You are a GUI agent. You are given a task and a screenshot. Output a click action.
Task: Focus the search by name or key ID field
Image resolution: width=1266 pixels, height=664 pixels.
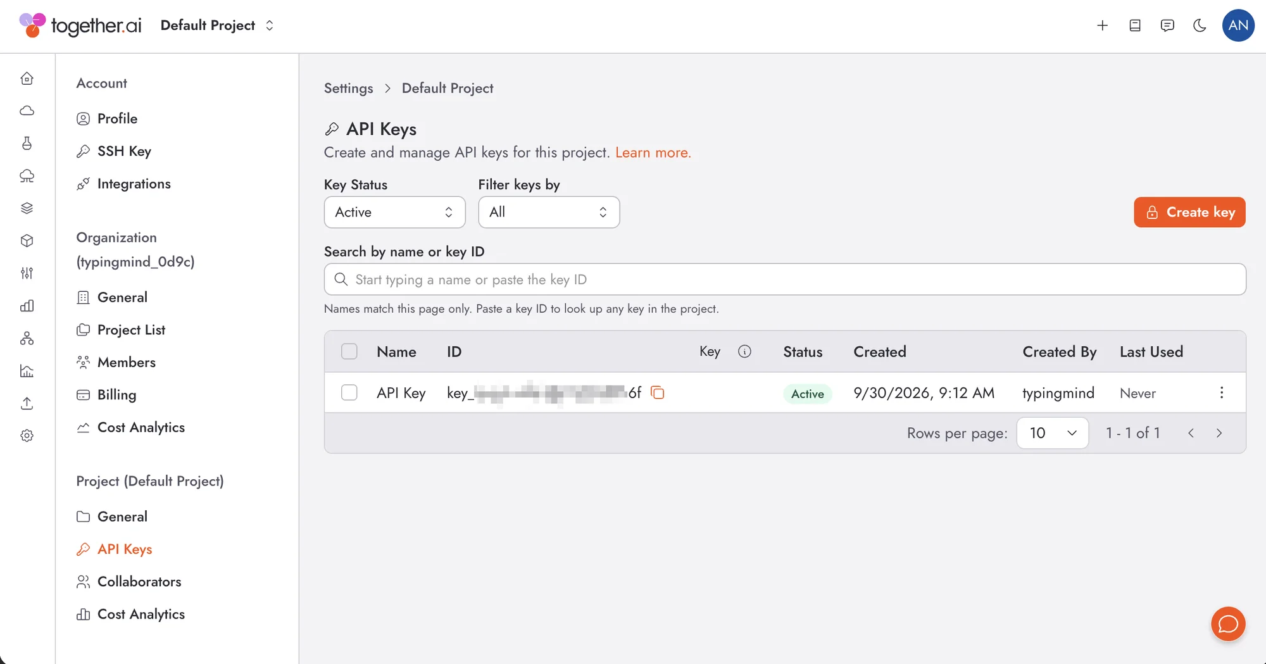[x=785, y=279]
